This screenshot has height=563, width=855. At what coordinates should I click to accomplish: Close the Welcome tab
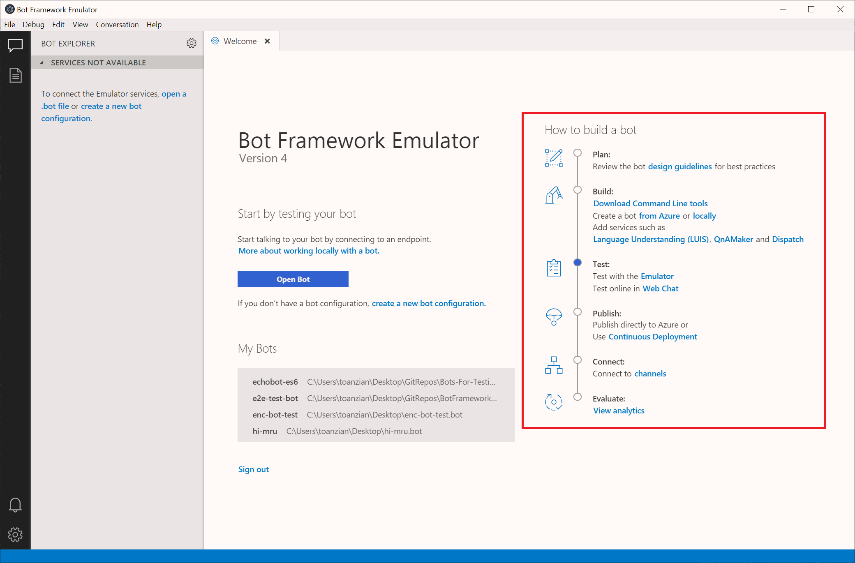point(267,41)
